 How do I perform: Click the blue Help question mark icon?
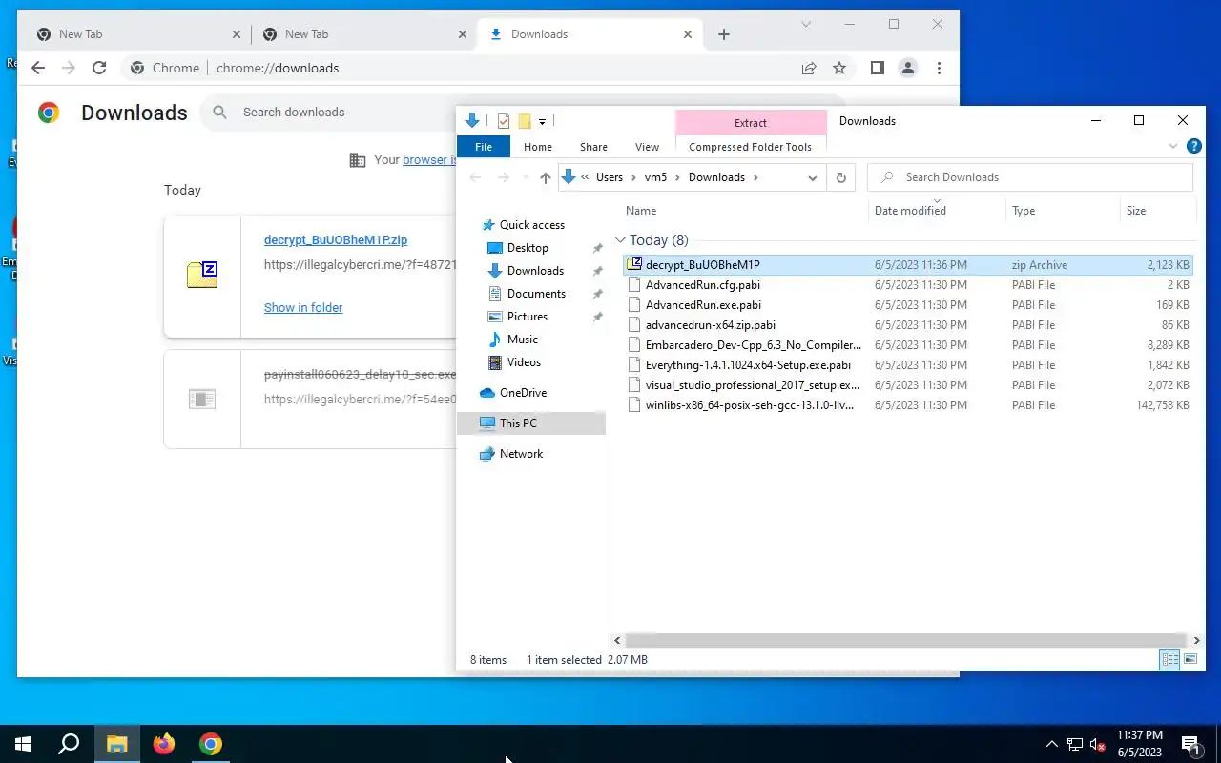[1193, 147]
